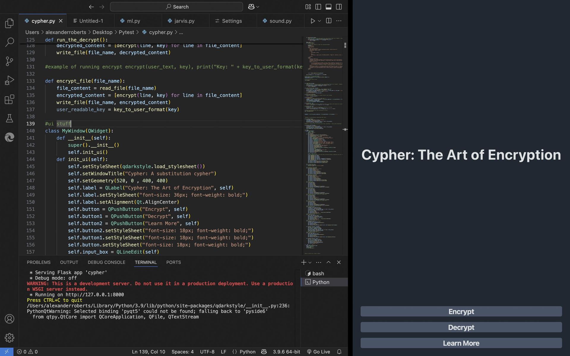
Task: Switch to the DEBUG CONSOLE panel tab
Action: pos(106,262)
